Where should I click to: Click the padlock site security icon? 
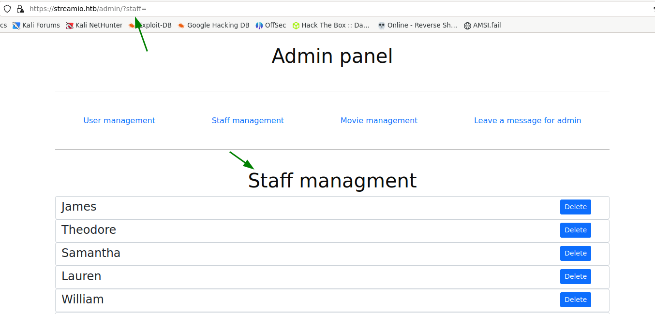[x=20, y=9]
